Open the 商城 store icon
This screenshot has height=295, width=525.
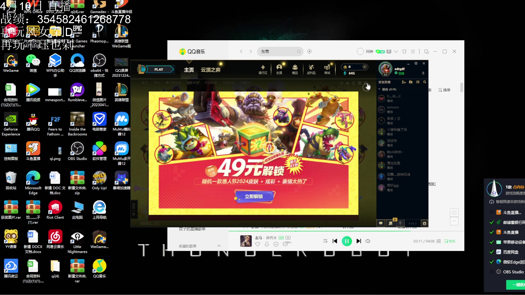[327, 69]
